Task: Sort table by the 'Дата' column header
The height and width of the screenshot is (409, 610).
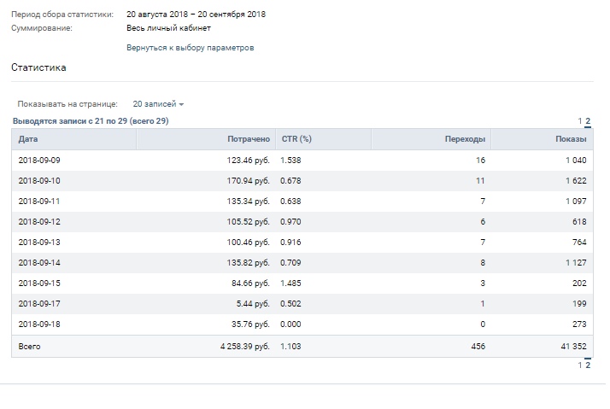Action: [x=28, y=139]
